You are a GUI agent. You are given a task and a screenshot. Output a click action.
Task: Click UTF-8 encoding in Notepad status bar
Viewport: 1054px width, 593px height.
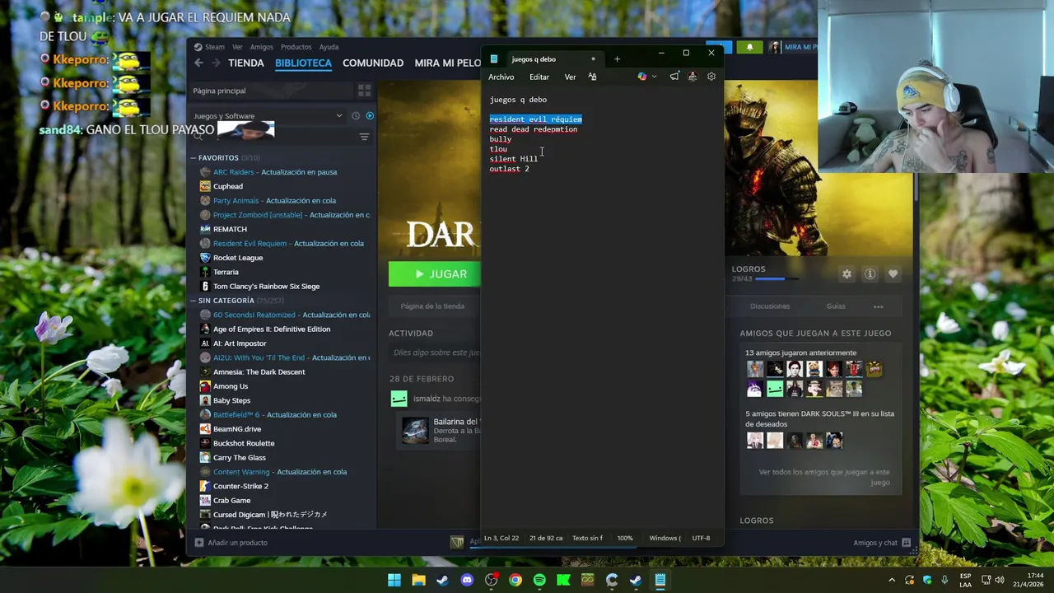(701, 538)
